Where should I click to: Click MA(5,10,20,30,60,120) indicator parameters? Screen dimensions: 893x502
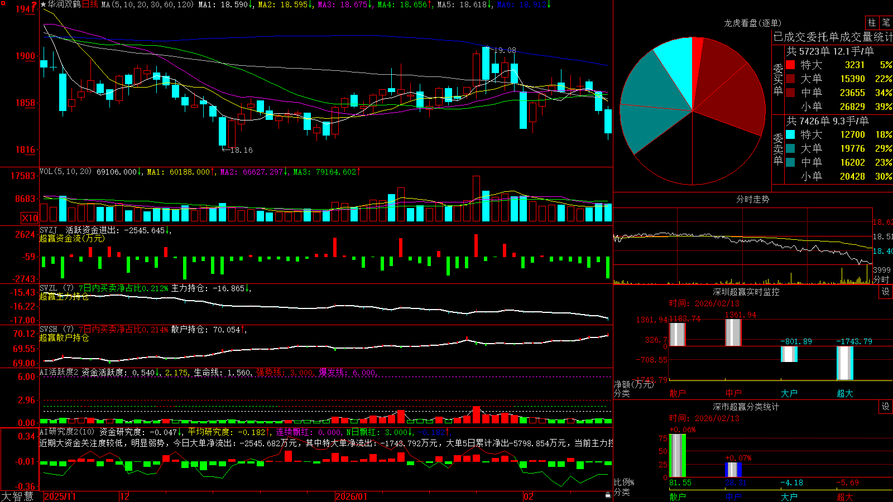point(147,4)
